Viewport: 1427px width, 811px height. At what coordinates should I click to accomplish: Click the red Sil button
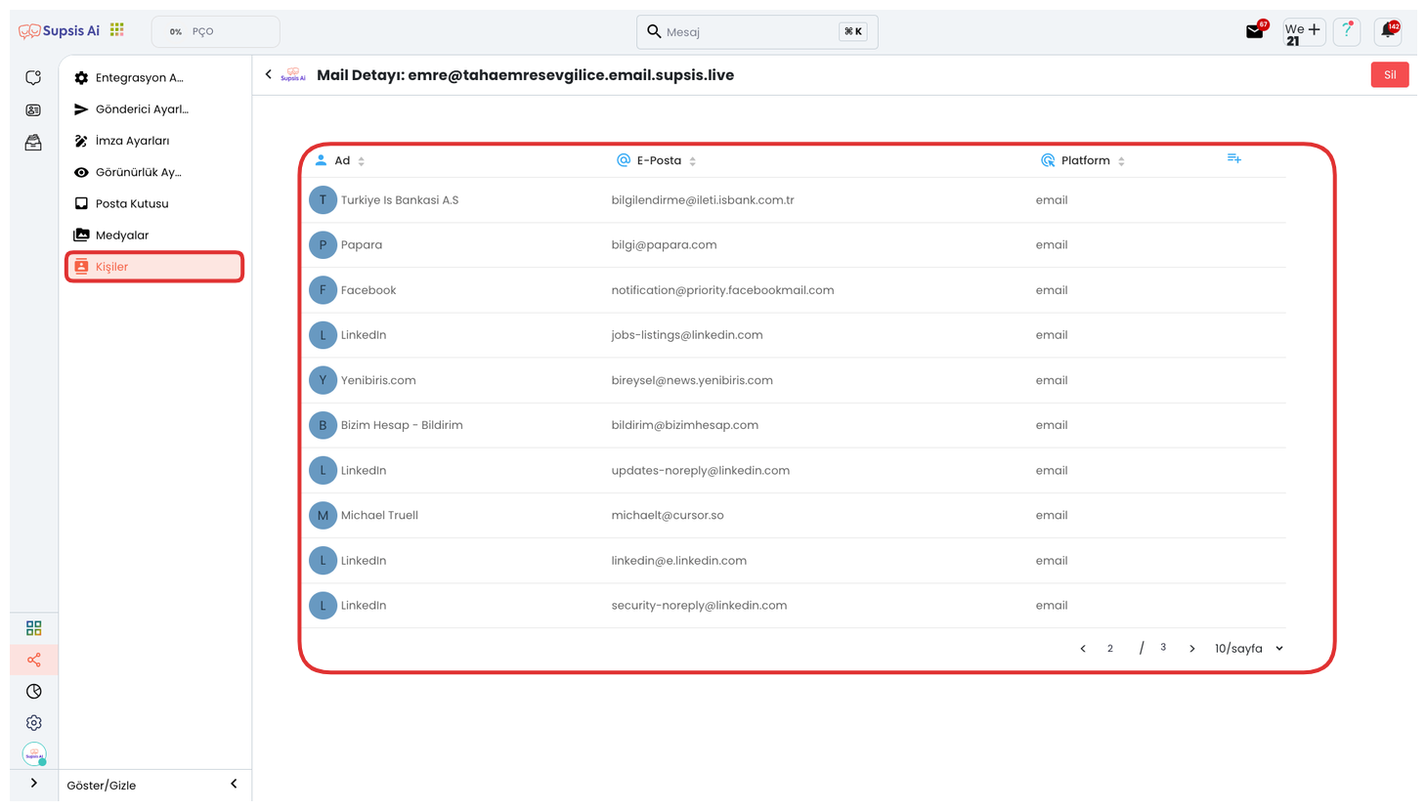(x=1389, y=75)
